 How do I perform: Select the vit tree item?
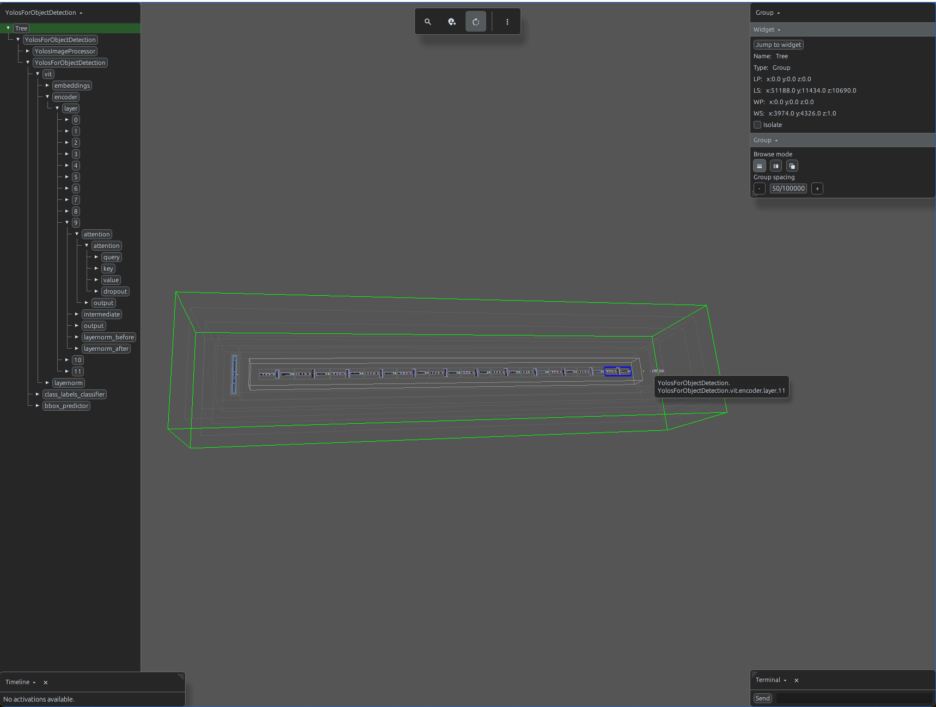(48, 74)
